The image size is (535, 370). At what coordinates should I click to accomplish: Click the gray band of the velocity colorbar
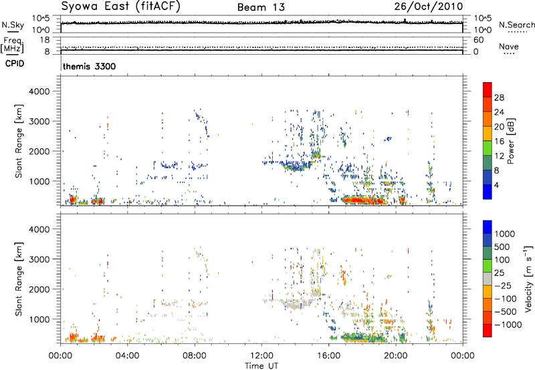tap(488, 279)
